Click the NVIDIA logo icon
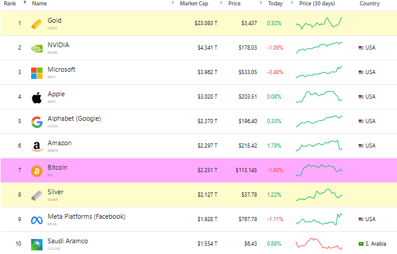 pyautogui.click(x=37, y=48)
